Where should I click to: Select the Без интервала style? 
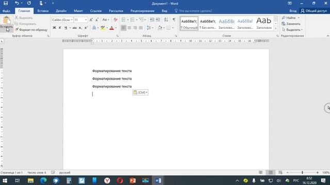[208, 24]
